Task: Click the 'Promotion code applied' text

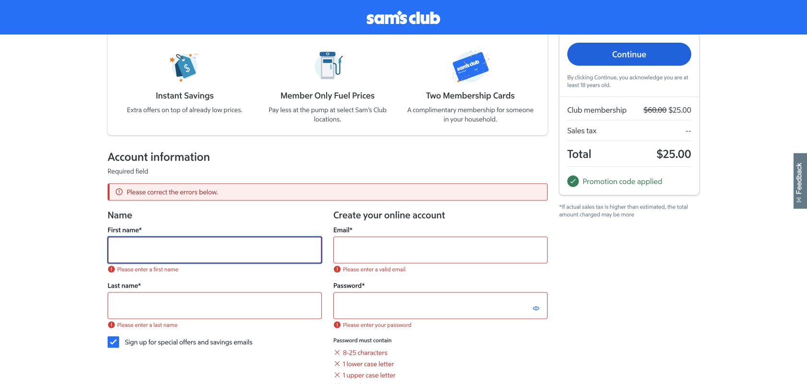Action: (x=622, y=181)
